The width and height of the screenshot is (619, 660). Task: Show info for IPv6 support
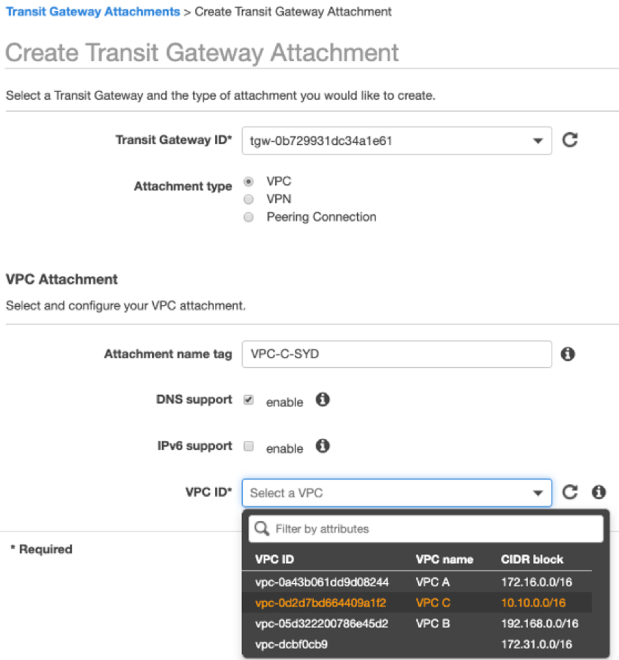(323, 446)
